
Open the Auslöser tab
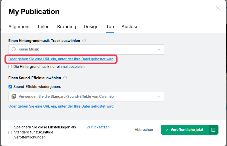pos(131,27)
